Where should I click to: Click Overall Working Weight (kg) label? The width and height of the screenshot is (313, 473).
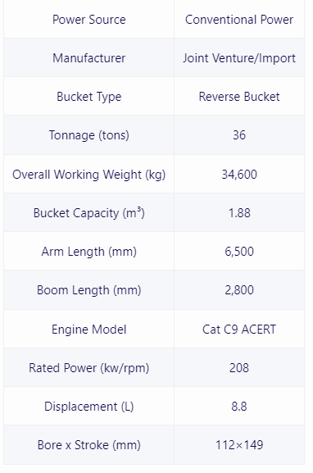89,175
